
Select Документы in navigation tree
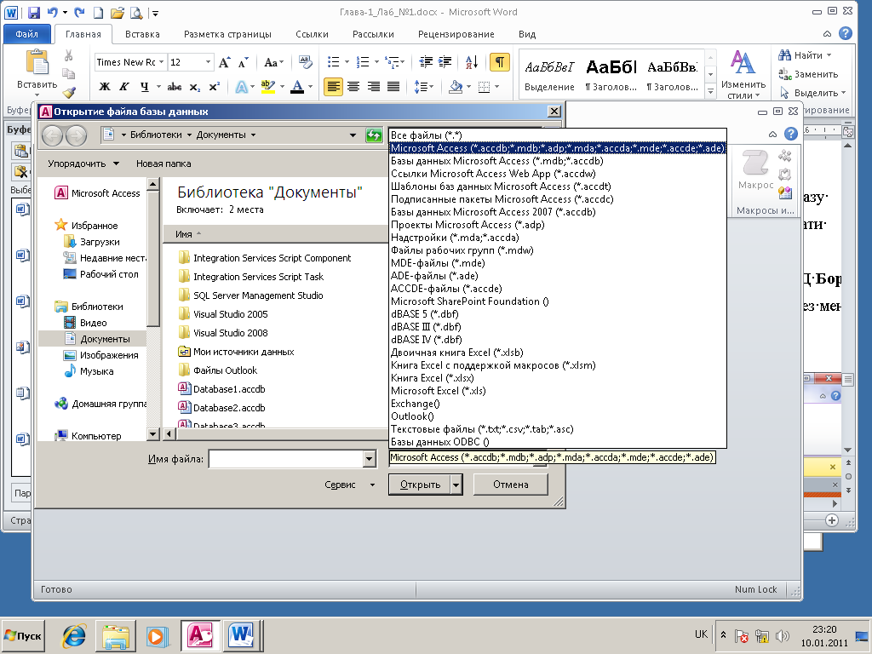pyautogui.click(x=105, y=339)
